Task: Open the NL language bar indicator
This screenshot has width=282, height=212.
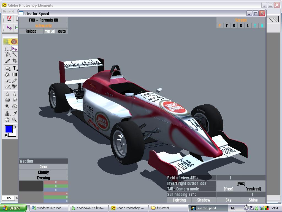Action: [233, 208]
